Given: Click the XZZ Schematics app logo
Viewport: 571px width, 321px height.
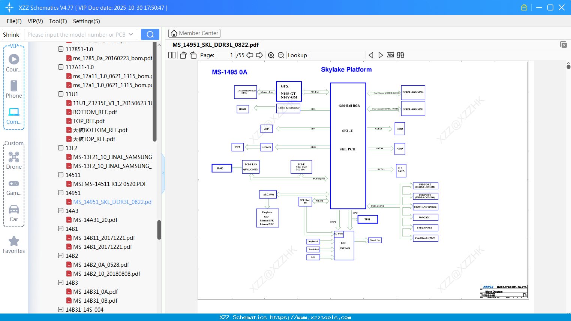Looking at the screenshot, I should (x=9, y=7).
